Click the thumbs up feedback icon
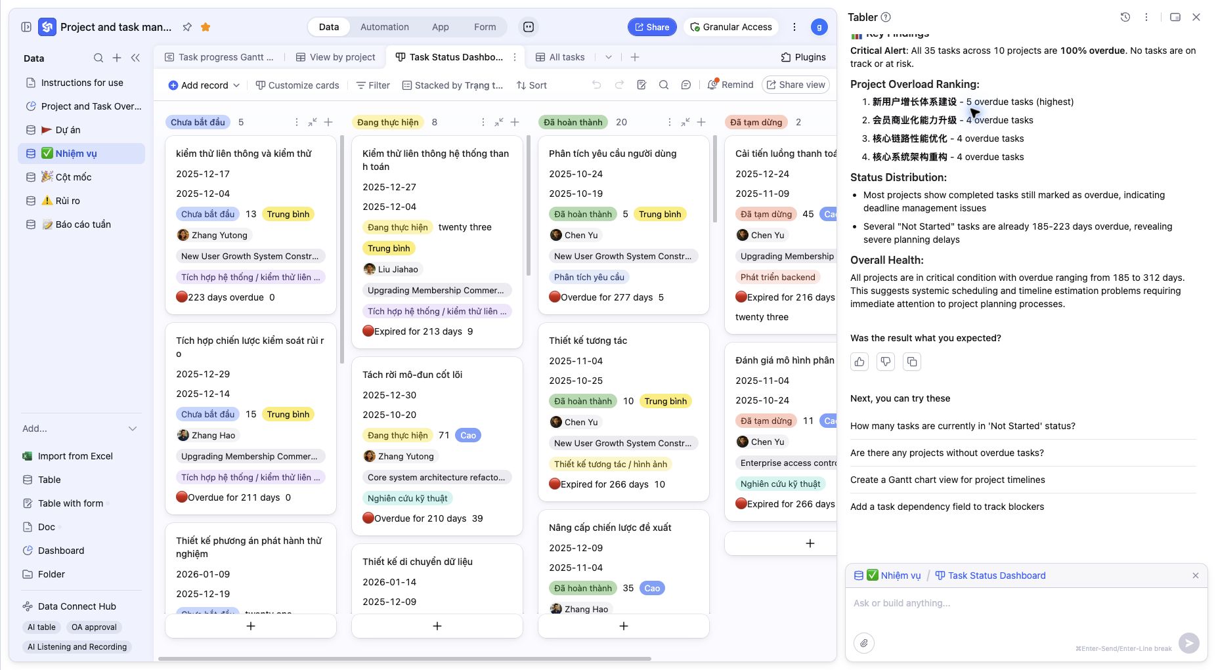Screen dimensions: 1216x670 coord(859,362)
